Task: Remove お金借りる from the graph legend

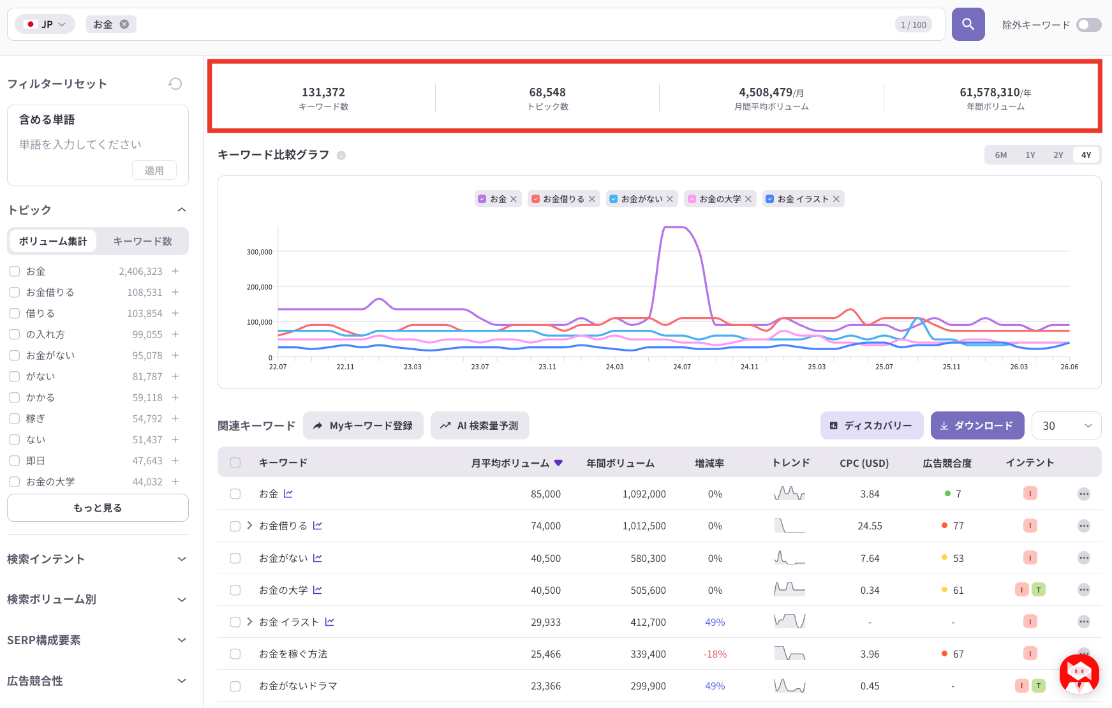Action: coord(592,199)
